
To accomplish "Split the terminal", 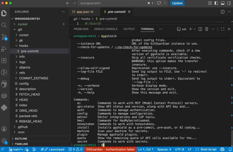I will pyautogui.click(x=200, y=29).
